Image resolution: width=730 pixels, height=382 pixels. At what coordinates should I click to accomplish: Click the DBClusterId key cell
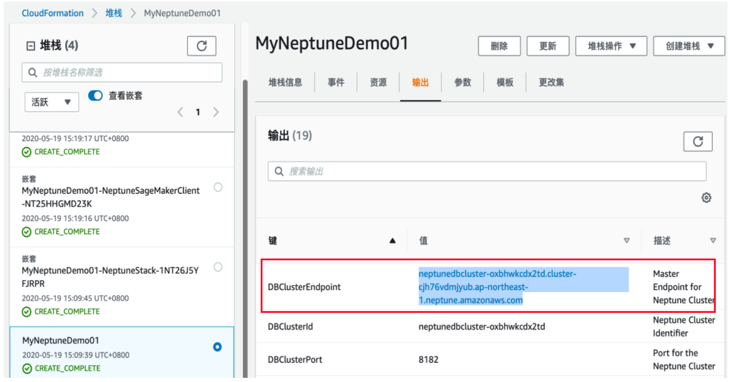click(291, 327)
